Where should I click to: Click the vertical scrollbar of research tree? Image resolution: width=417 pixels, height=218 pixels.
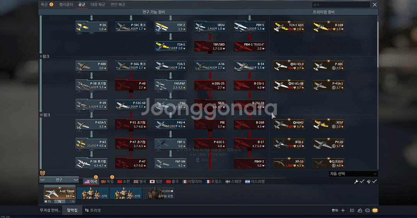click(x=377, y=45)
